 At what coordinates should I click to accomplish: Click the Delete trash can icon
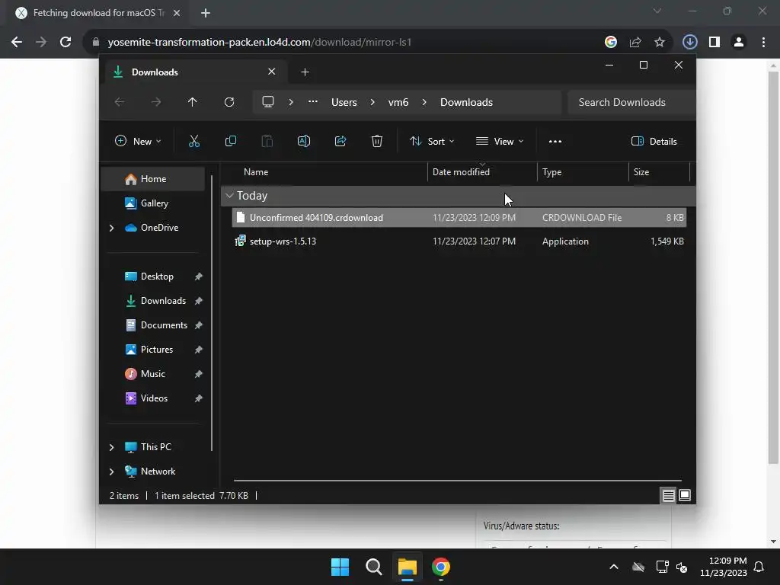(377, 141)
